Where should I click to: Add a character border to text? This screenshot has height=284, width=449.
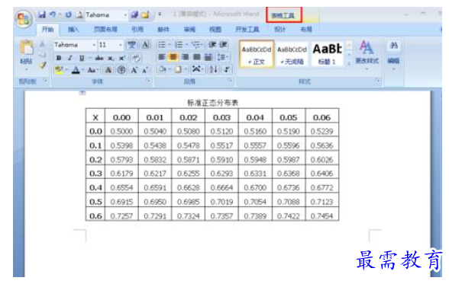[145, 45]
